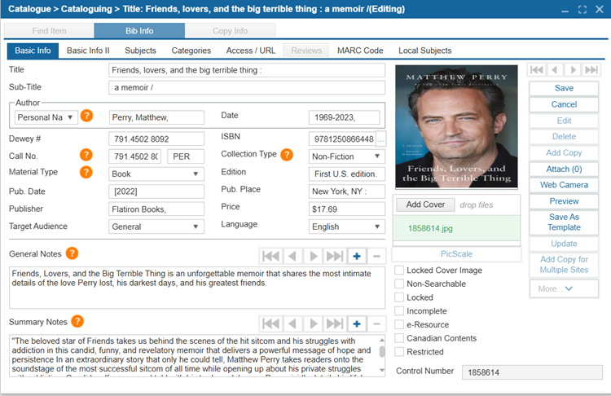611x396 pixels.
Task: Mark record as Incomplete
Action: click(399, 311)
